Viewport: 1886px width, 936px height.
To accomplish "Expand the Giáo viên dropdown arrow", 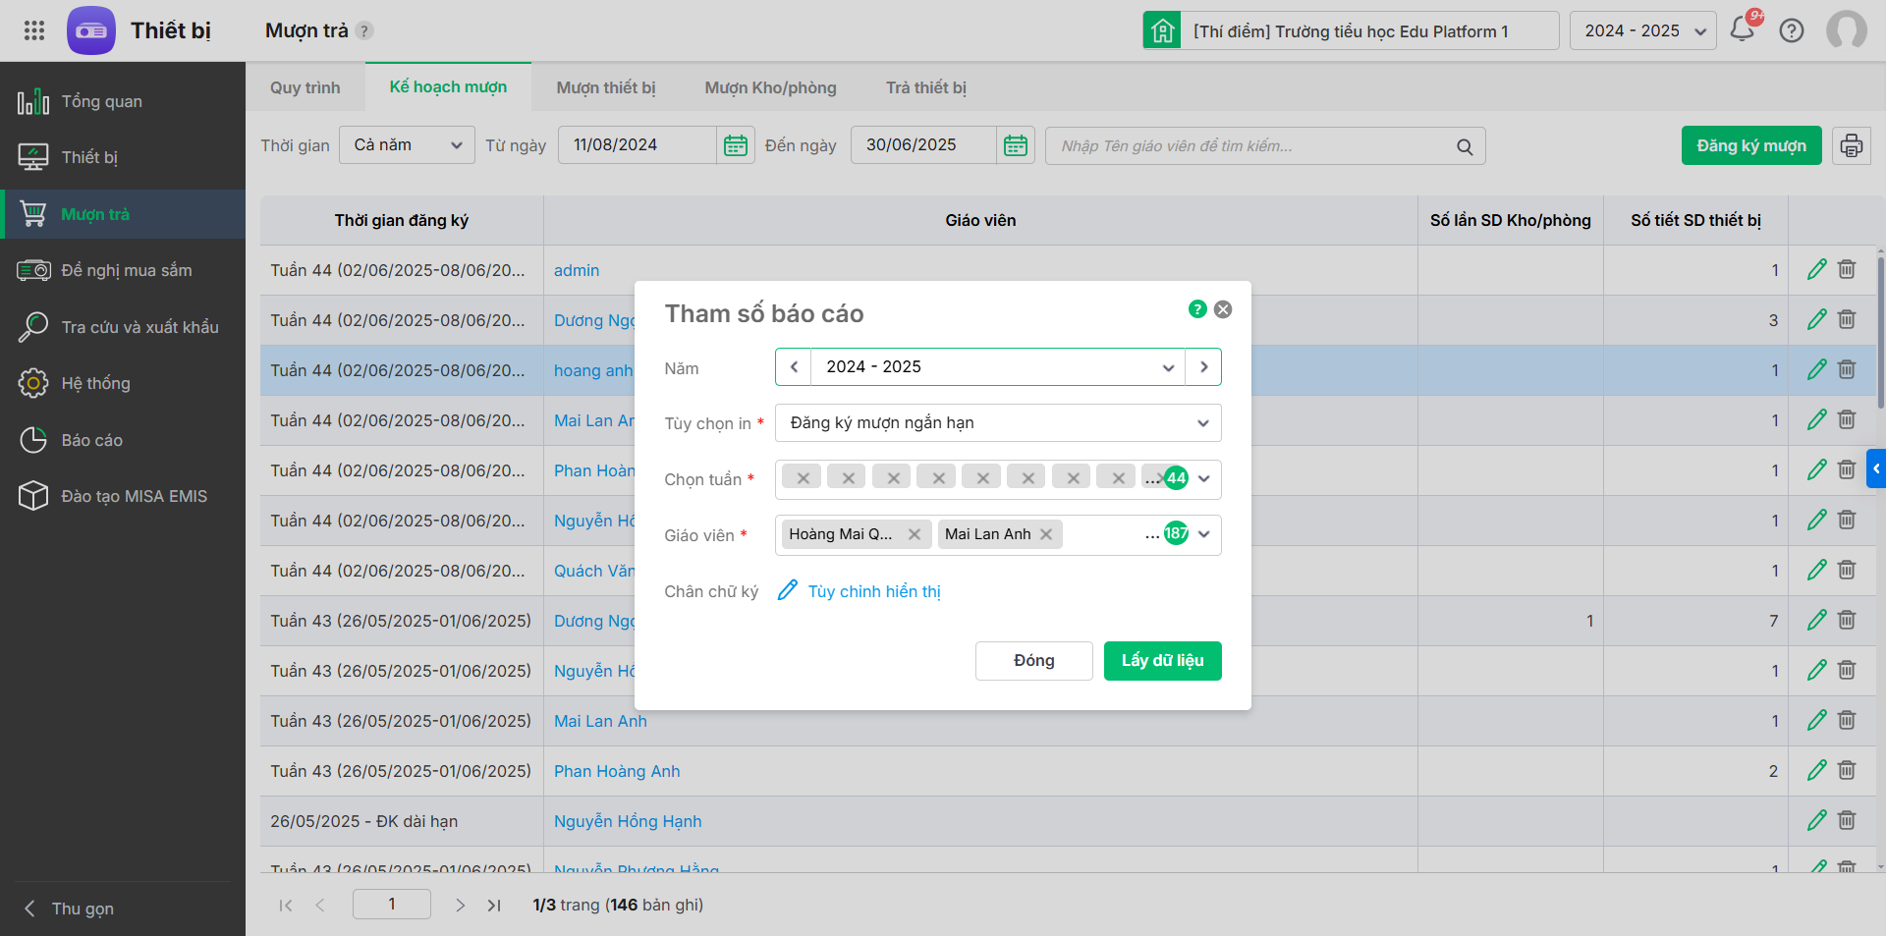I will [x=1204, y=534].
